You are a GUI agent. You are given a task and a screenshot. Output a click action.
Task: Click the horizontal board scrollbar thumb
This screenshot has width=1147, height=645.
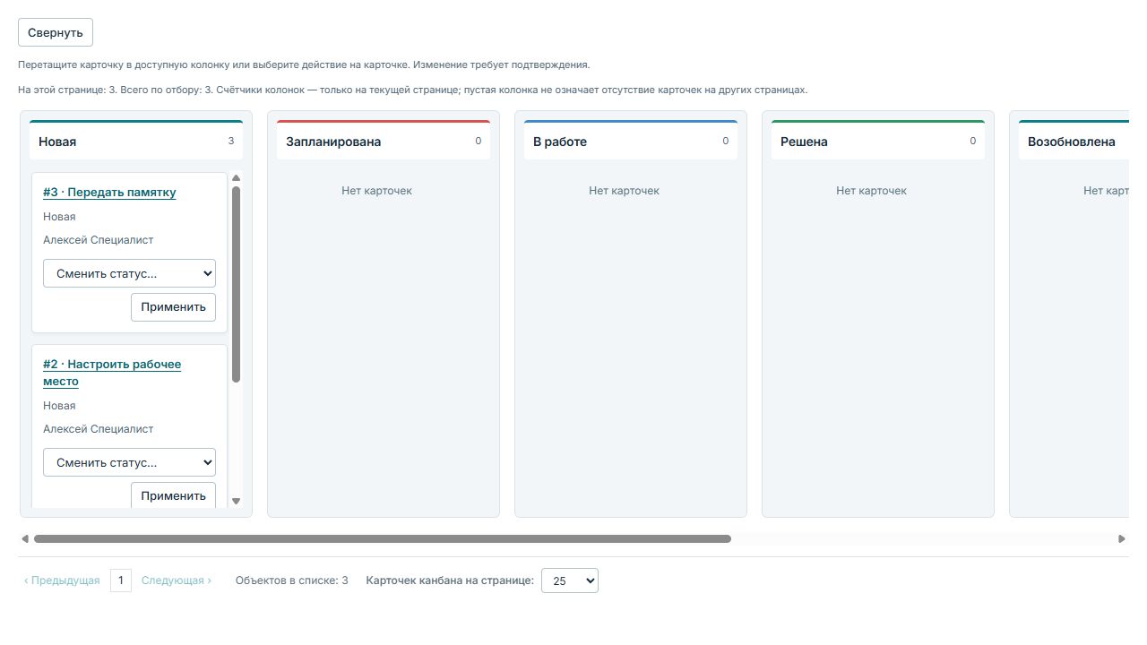coord(383,539)
